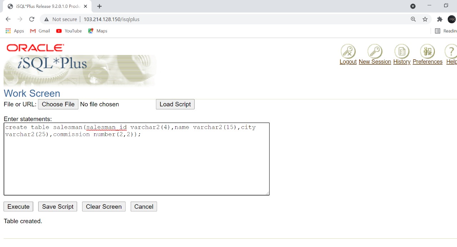Open the Preferences icon
457x247 pixels.
427,51
